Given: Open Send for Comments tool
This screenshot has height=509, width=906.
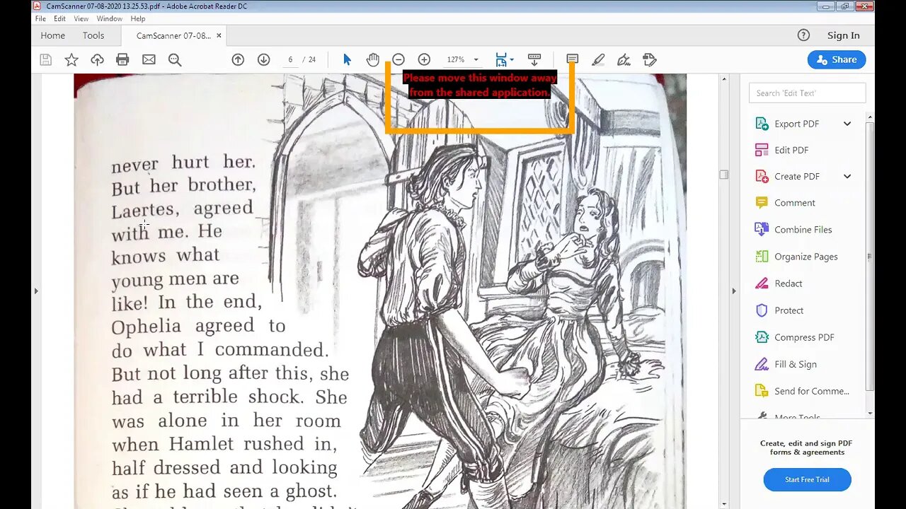Looking at the screenshot, I should 803,391.
